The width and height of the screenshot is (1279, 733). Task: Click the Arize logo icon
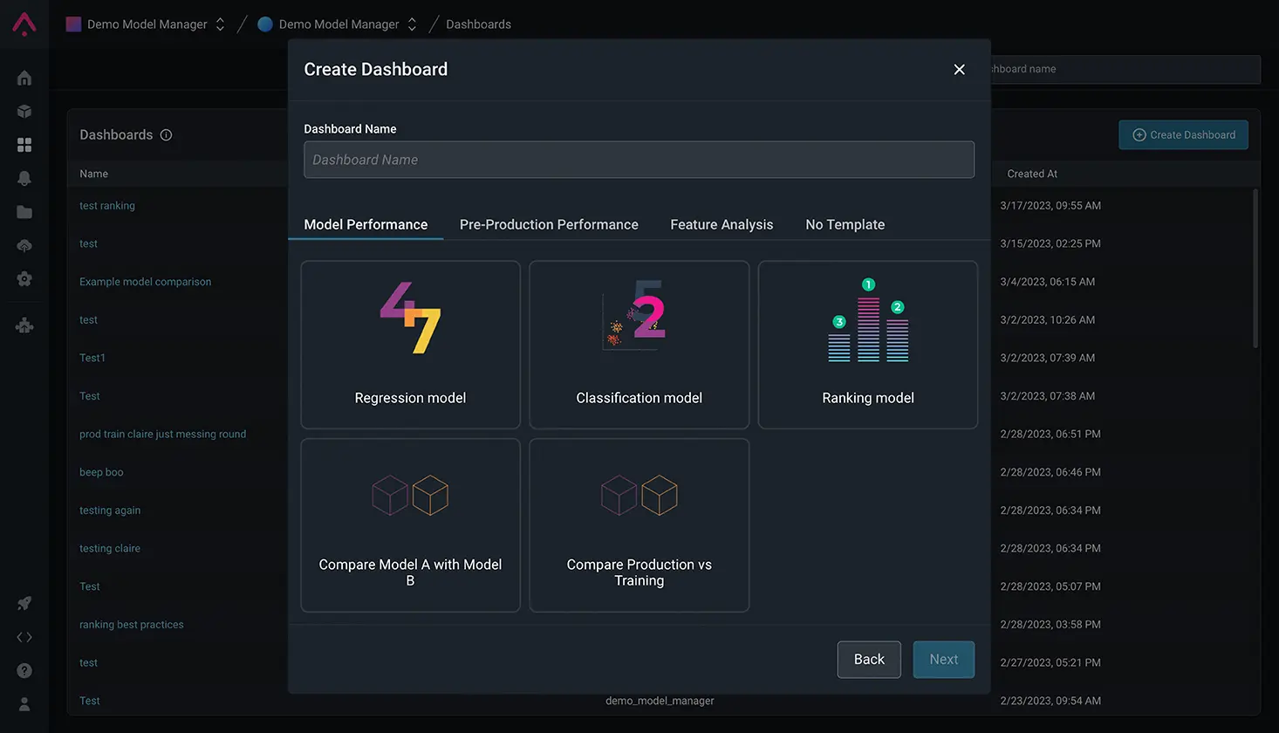(x=24, y=24)
